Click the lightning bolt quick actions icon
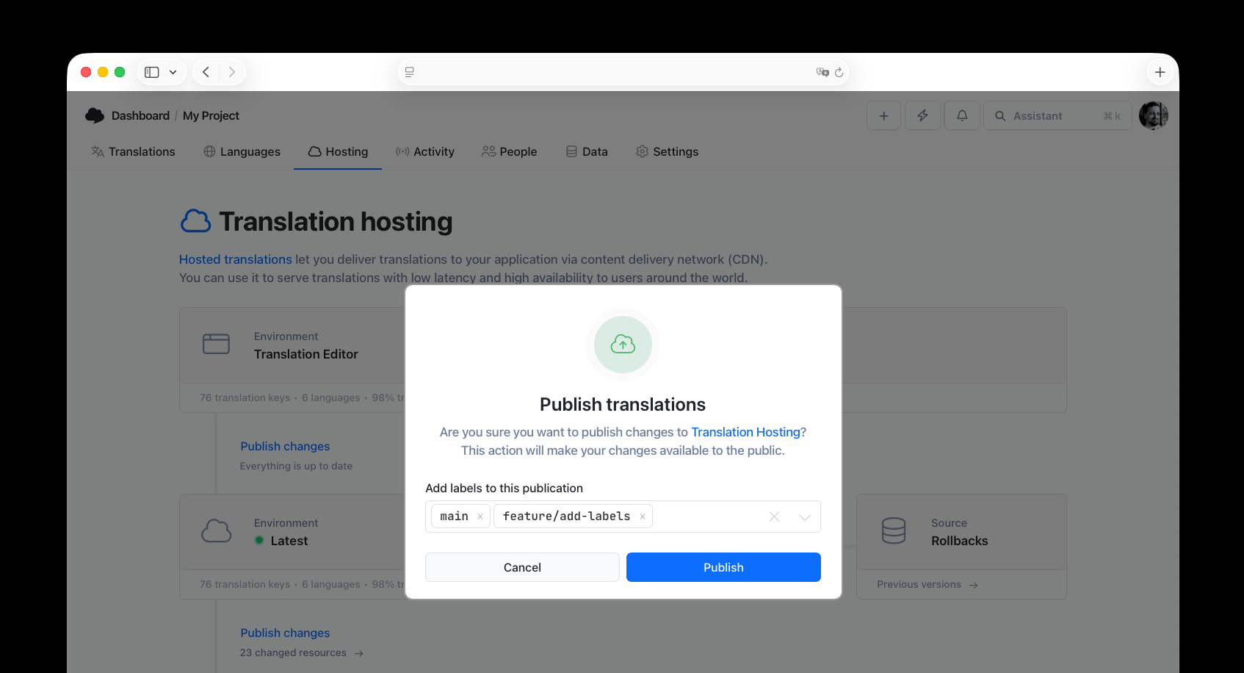Viewport: 1244px width, 673px height. (922, 115)
